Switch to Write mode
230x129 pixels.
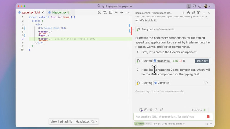click(139, 124)
